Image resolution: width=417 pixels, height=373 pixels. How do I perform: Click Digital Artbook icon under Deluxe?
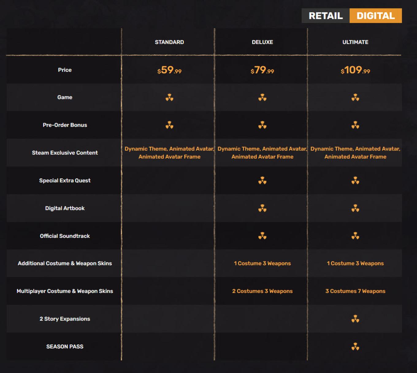click(262, 208)
